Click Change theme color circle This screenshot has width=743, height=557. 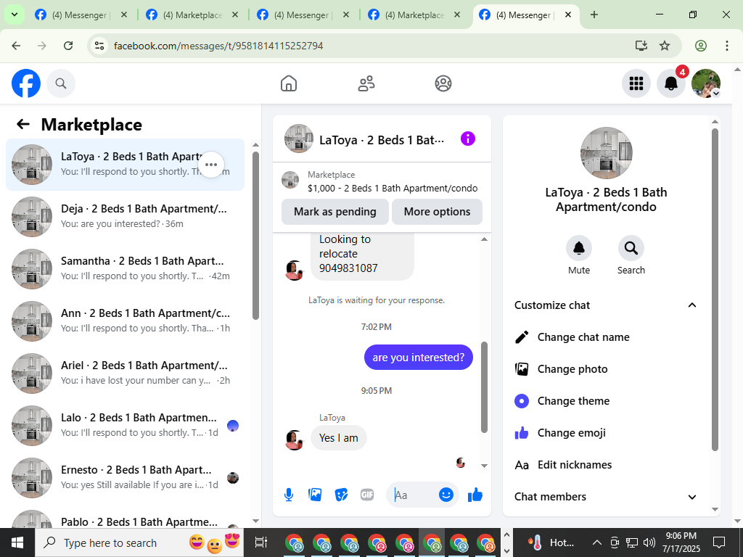[x=522, y=401]
